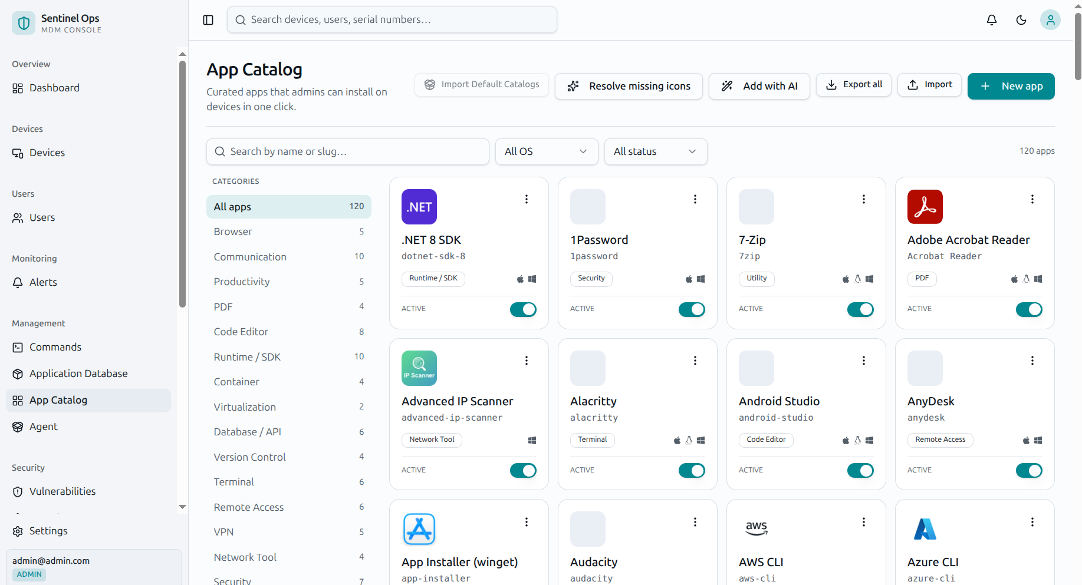Go to Devices in the sidebar

[x=88, y=153]
